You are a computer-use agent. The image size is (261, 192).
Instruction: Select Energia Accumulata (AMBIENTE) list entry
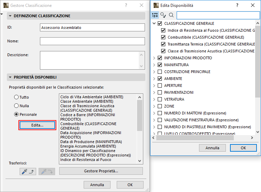coord(88,146)
